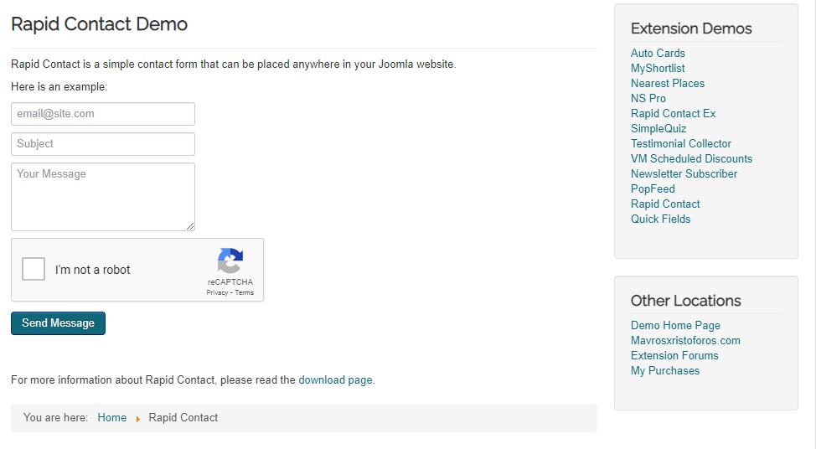
Task: Open VM Scheduled Discounts demo
Action: click(692, 158)
